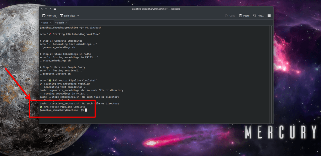Minimize Konsole using the down chevron
This screenshot has width=321, height=156.
point(46,9)
